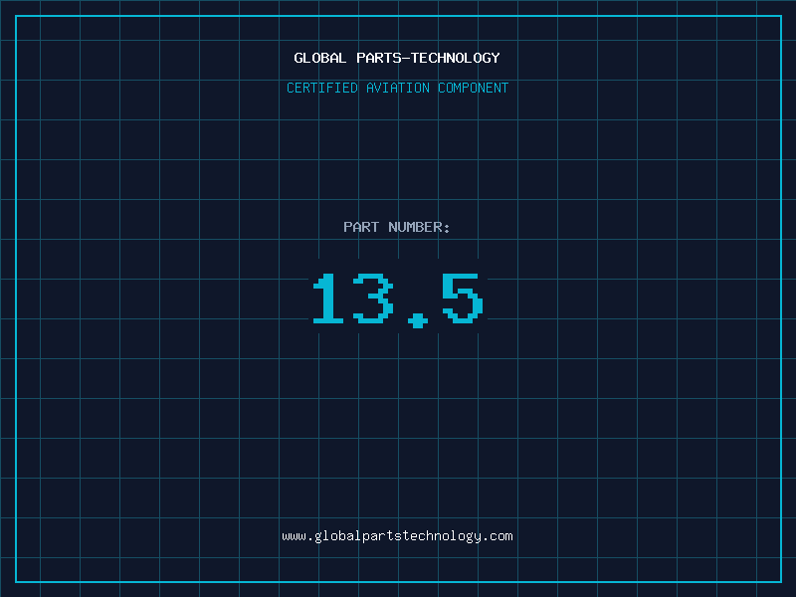Screen dimensions: 796x597
Task: Select the word PARTS-TECHNOLOGY in the title
Action: pyautogui.click(x=428, y=59)
